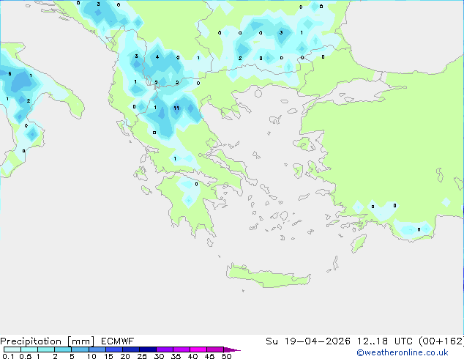This screenshot has height=359, width=464.
Task: Click the '12..18 UTC' time range text
Action: coord(384,341)
